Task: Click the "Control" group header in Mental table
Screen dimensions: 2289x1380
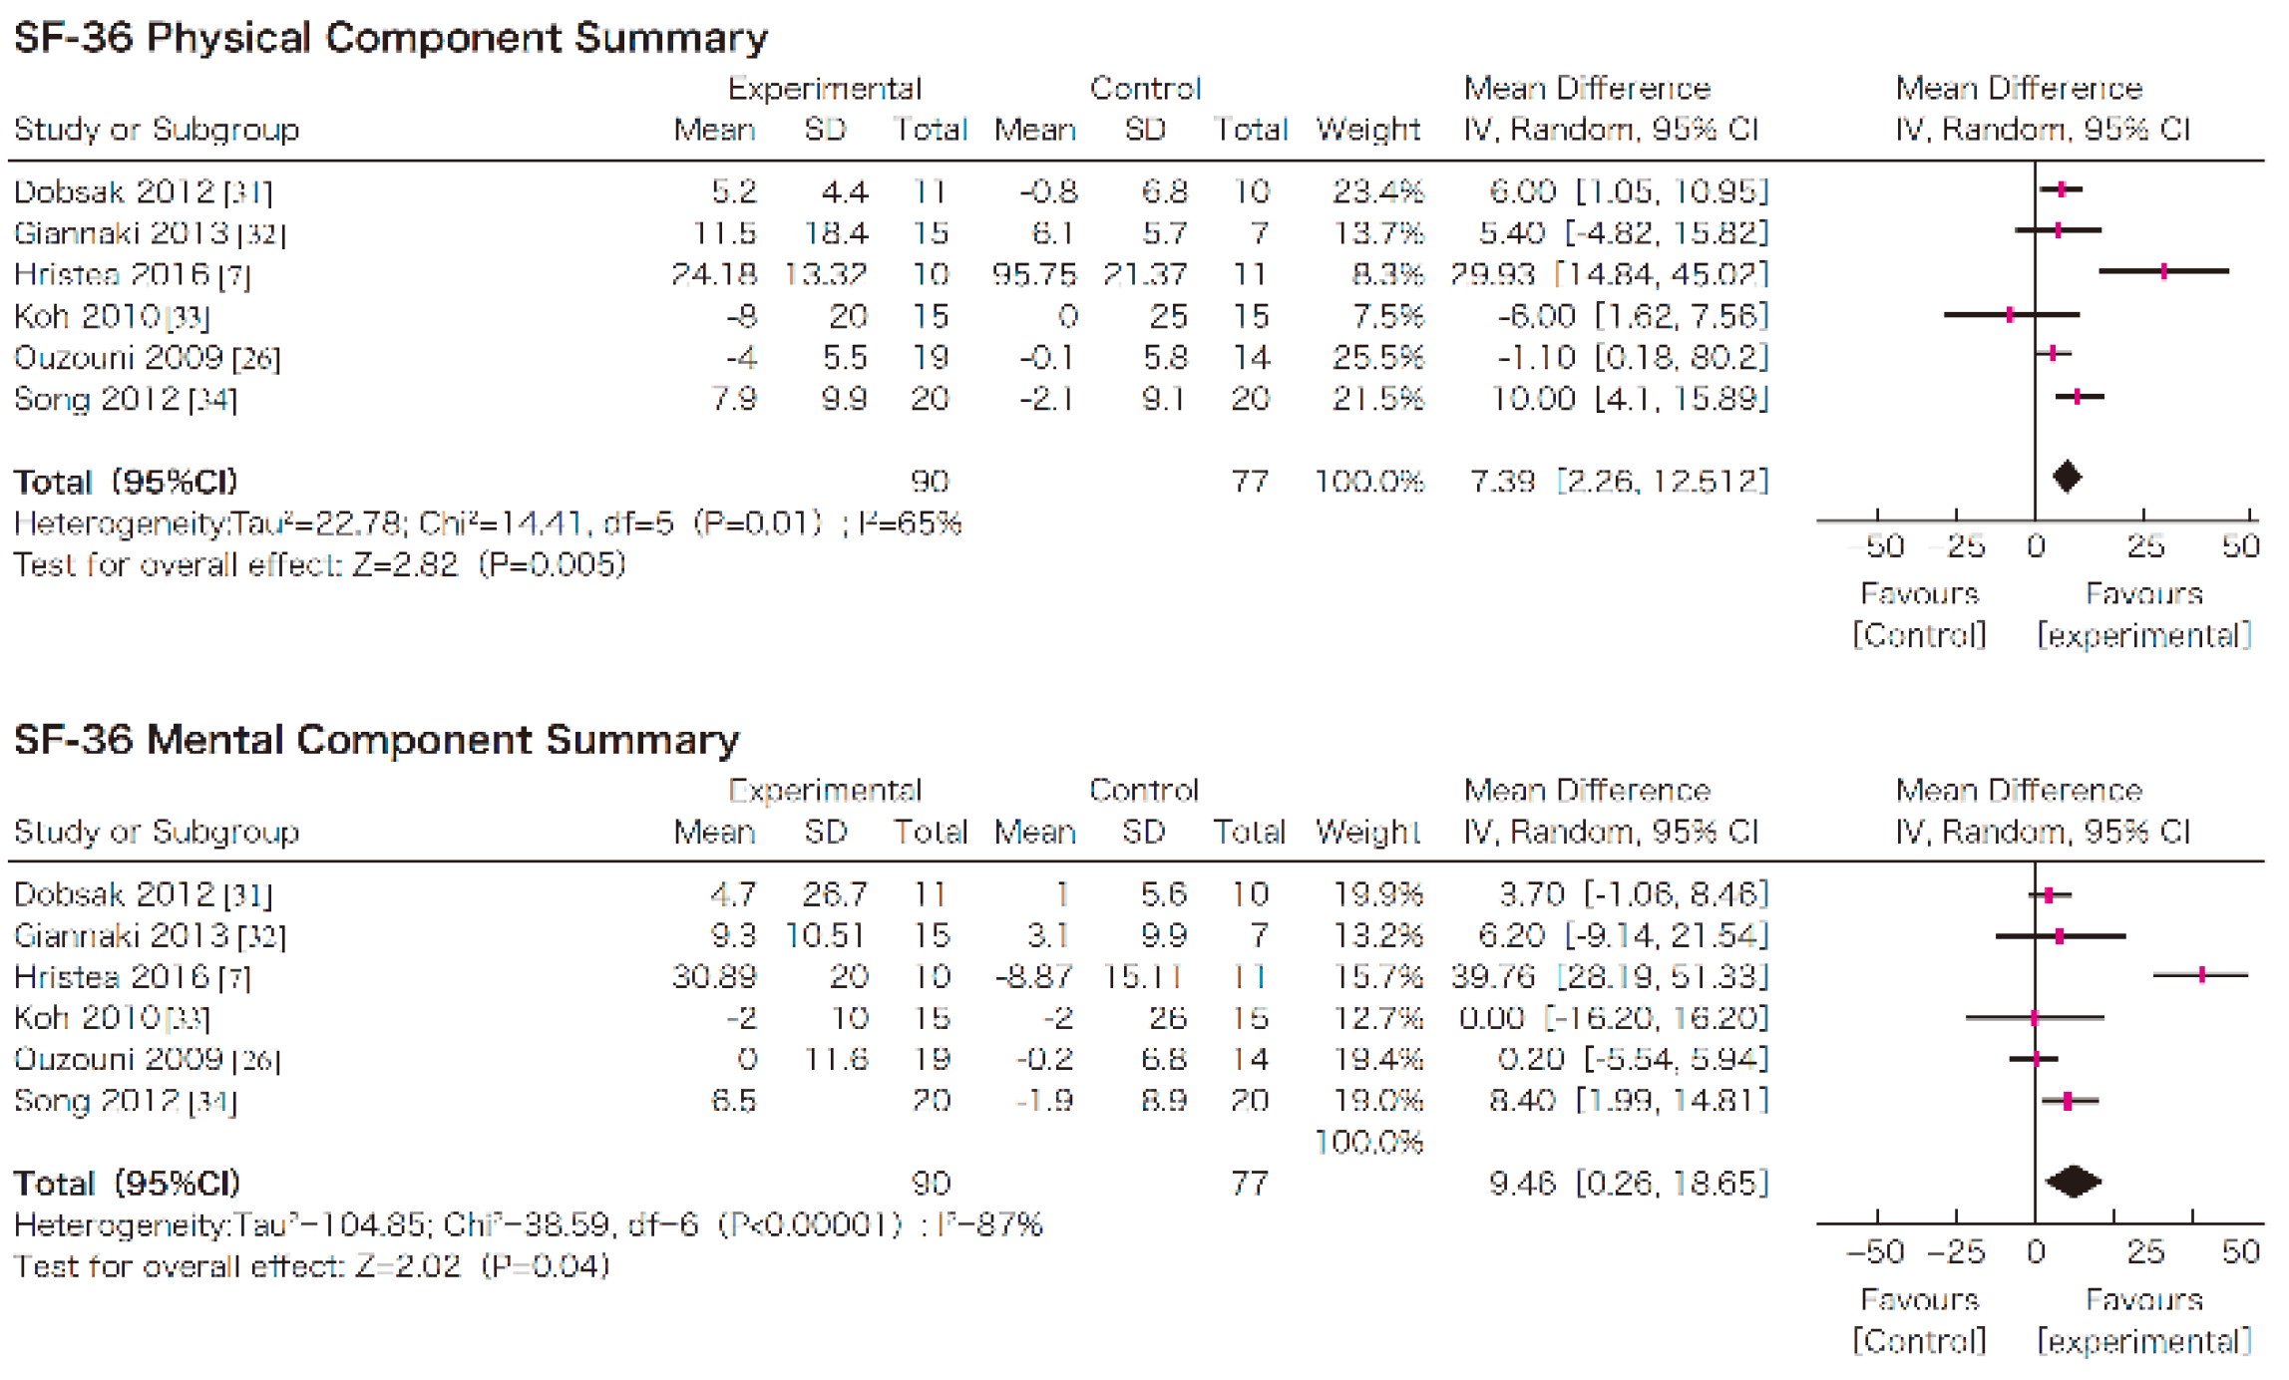Action: tap(1143, 791)
